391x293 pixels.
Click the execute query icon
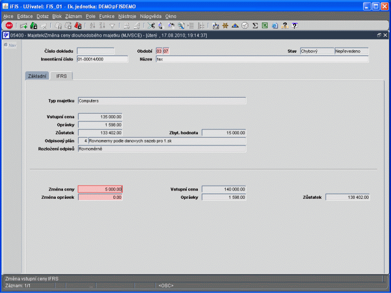[68, 26]
